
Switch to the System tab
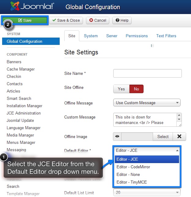point(91,36)
